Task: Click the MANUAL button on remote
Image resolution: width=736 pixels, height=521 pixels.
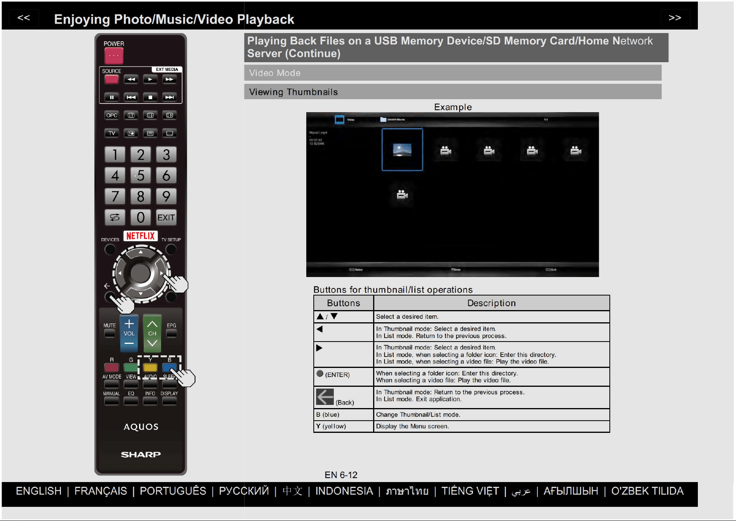Action: pyautogui.click(x=112, y=401)
